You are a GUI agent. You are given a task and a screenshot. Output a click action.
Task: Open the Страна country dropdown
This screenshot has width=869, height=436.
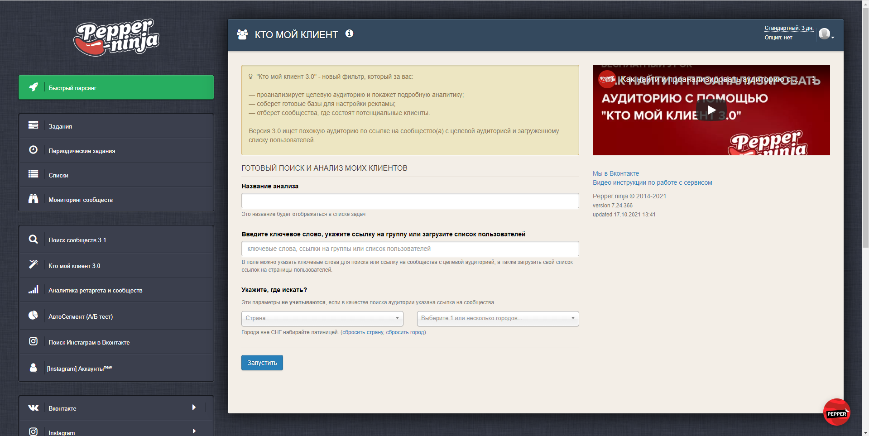pos(322,318)
